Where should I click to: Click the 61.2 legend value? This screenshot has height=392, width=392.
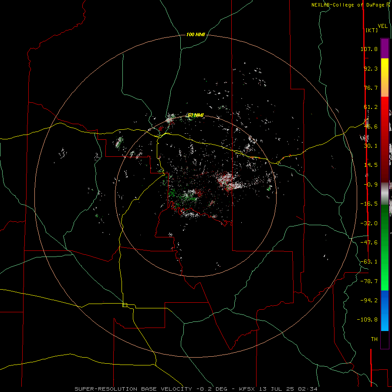coord(371,107)
